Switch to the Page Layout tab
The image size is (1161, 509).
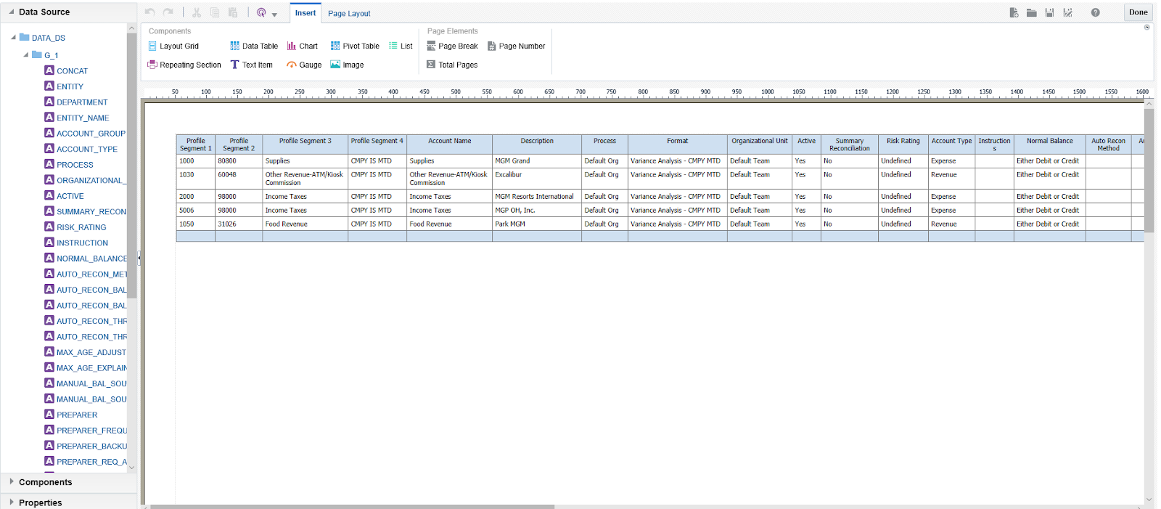point(349,13)
